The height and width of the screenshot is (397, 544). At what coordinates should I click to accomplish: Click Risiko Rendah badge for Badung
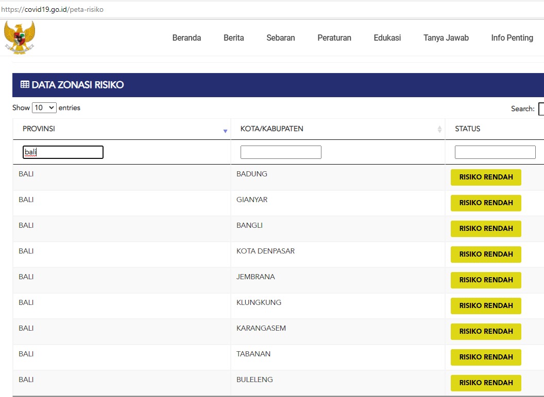[x=486, y=177]
